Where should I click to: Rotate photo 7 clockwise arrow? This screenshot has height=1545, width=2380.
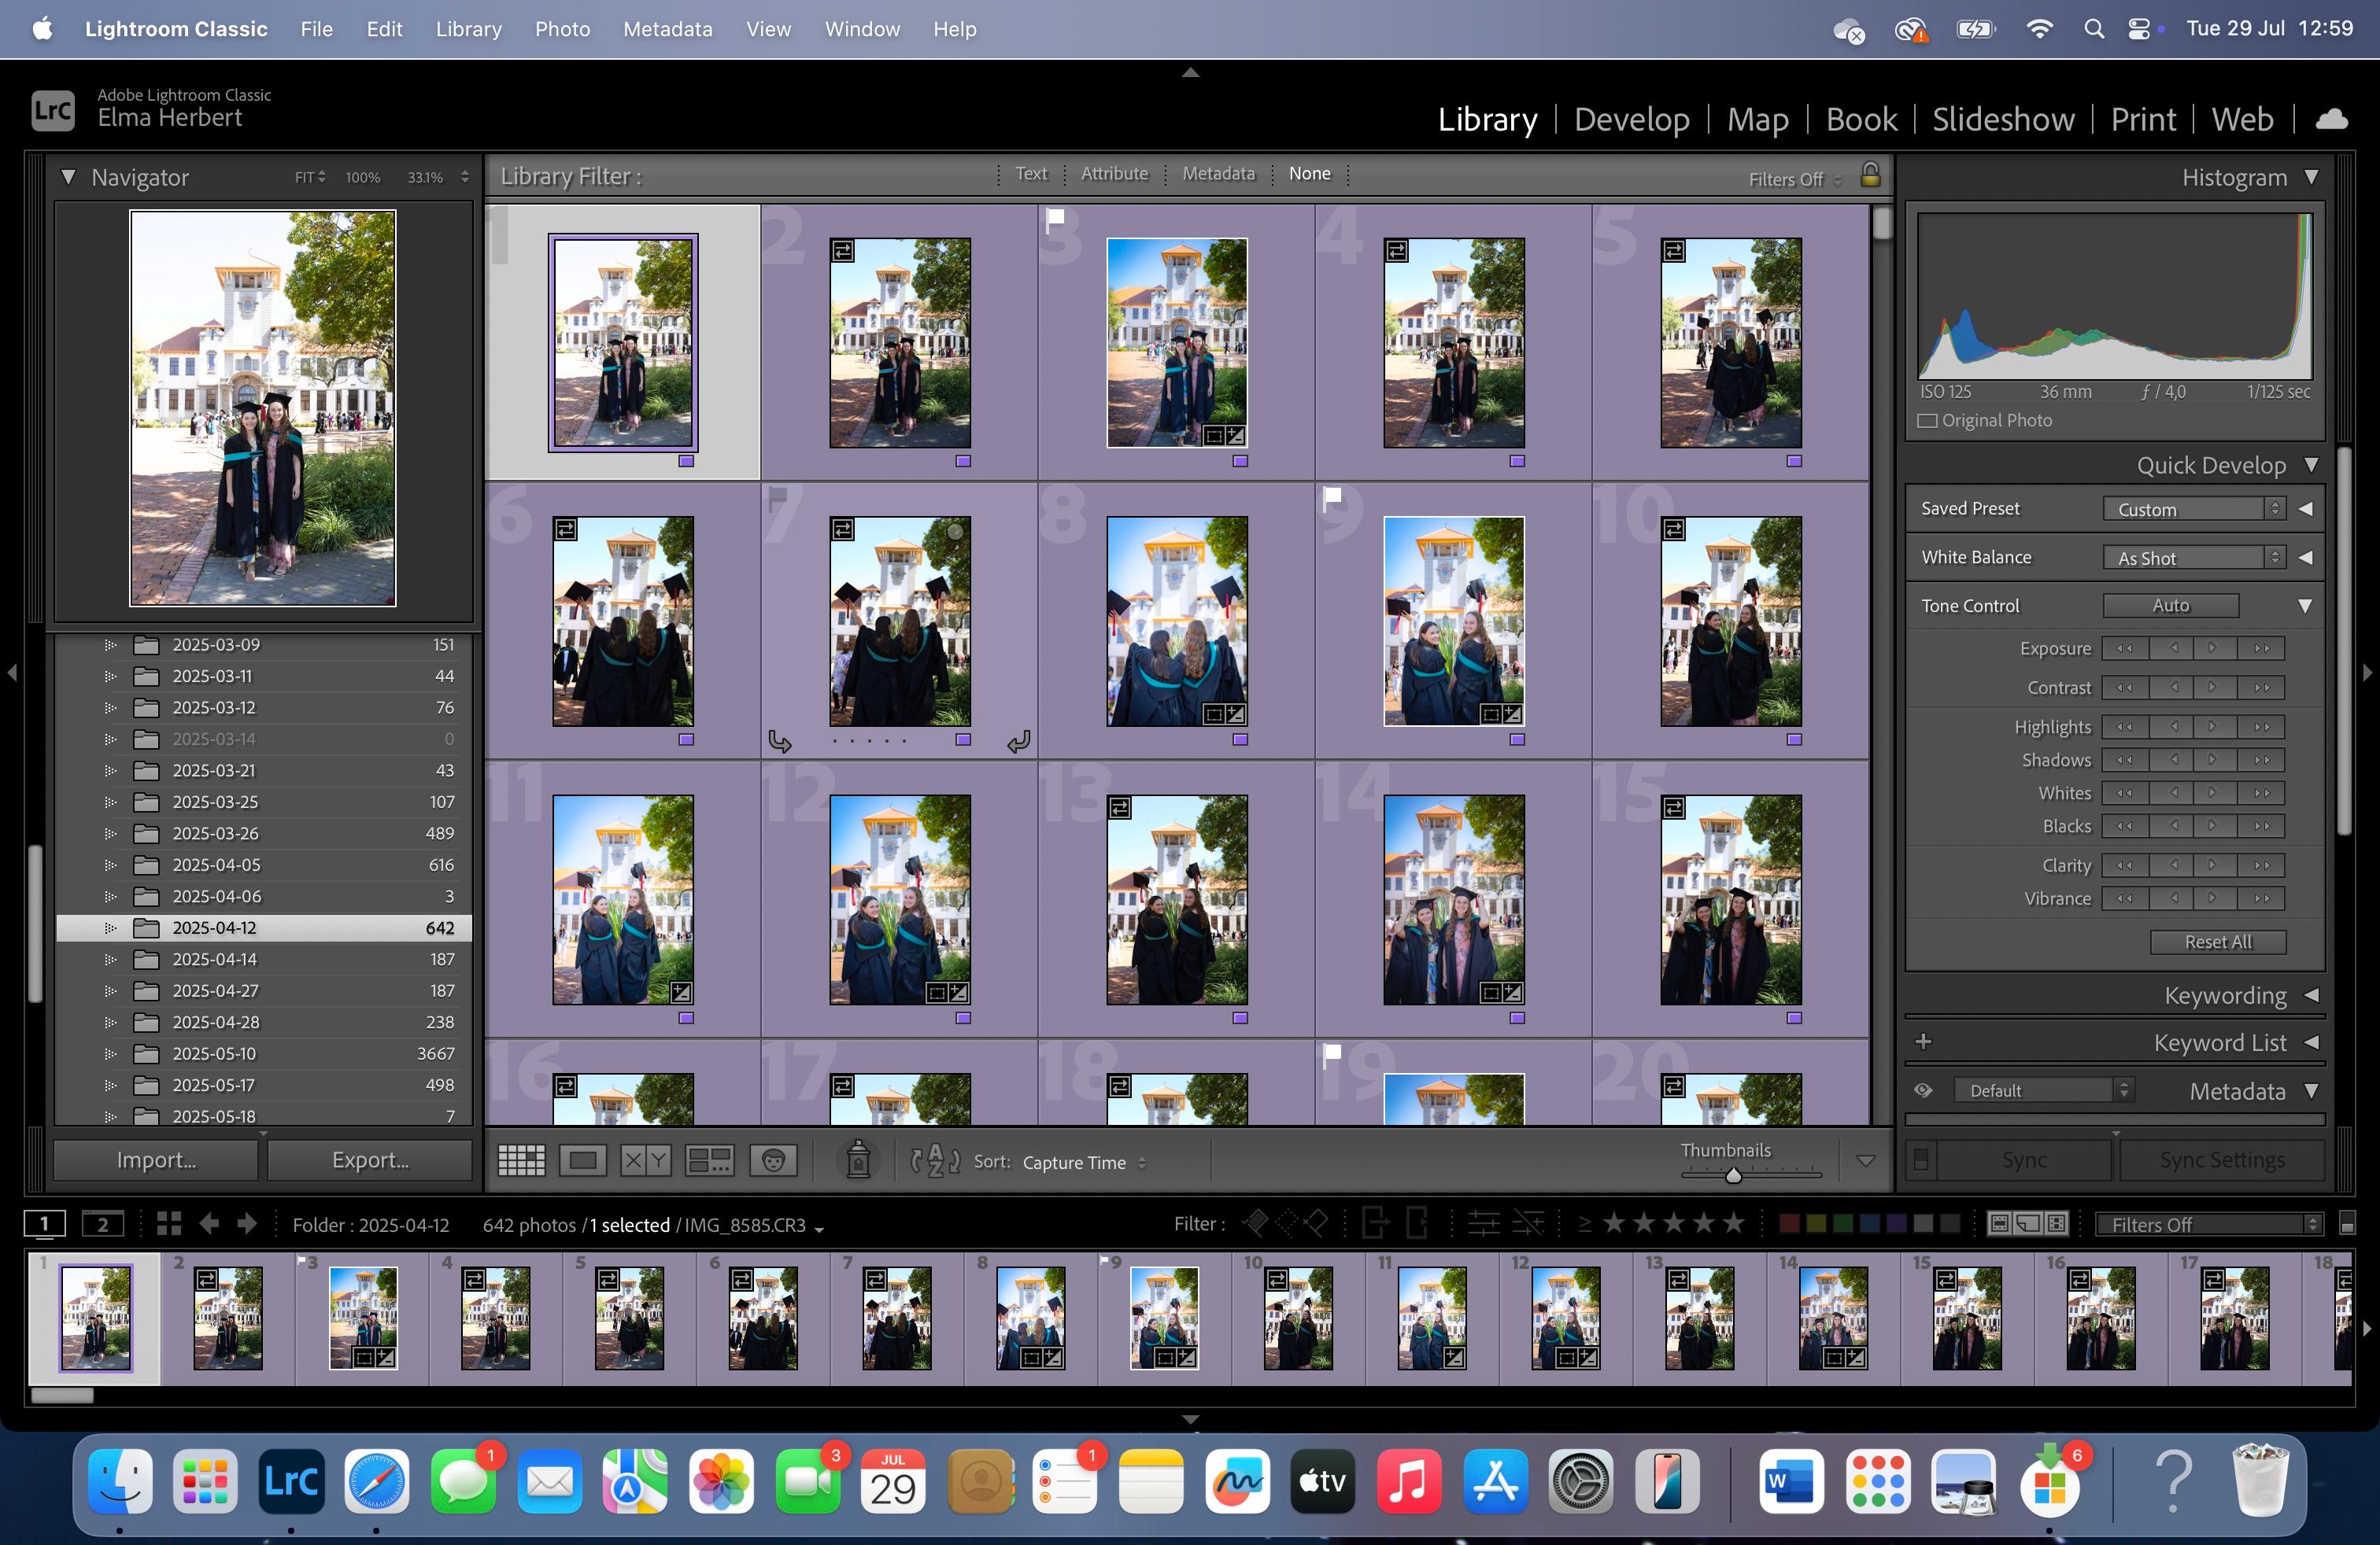pyautogui.click(x=1018, y=742)
